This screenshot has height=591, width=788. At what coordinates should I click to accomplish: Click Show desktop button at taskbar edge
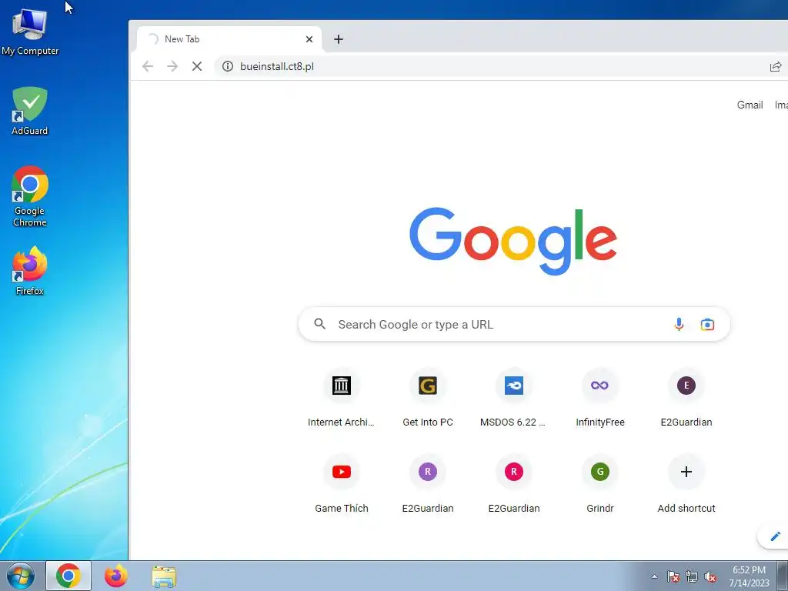pyautogui.click(x=783, y=576)
